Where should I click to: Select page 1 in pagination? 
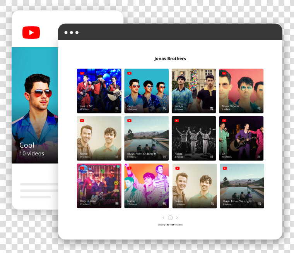(x=170, y=218)
